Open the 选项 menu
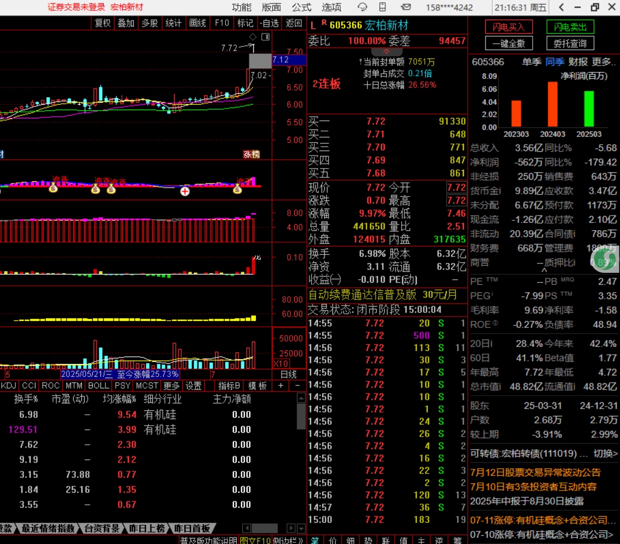Screen dimensions: 620x544 [332, 7]
